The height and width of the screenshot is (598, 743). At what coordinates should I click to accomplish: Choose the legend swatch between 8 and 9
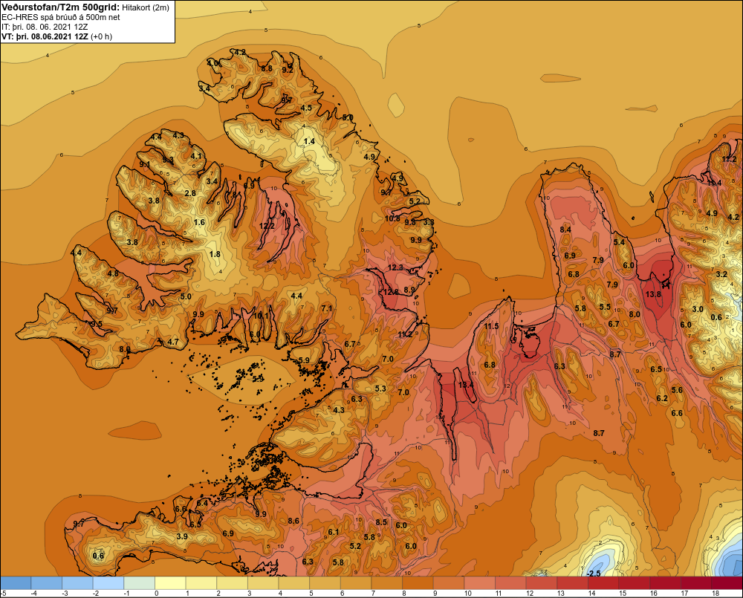(418, 583)
